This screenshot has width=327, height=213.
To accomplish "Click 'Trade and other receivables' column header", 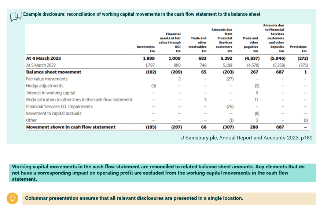I will (198, 45).
